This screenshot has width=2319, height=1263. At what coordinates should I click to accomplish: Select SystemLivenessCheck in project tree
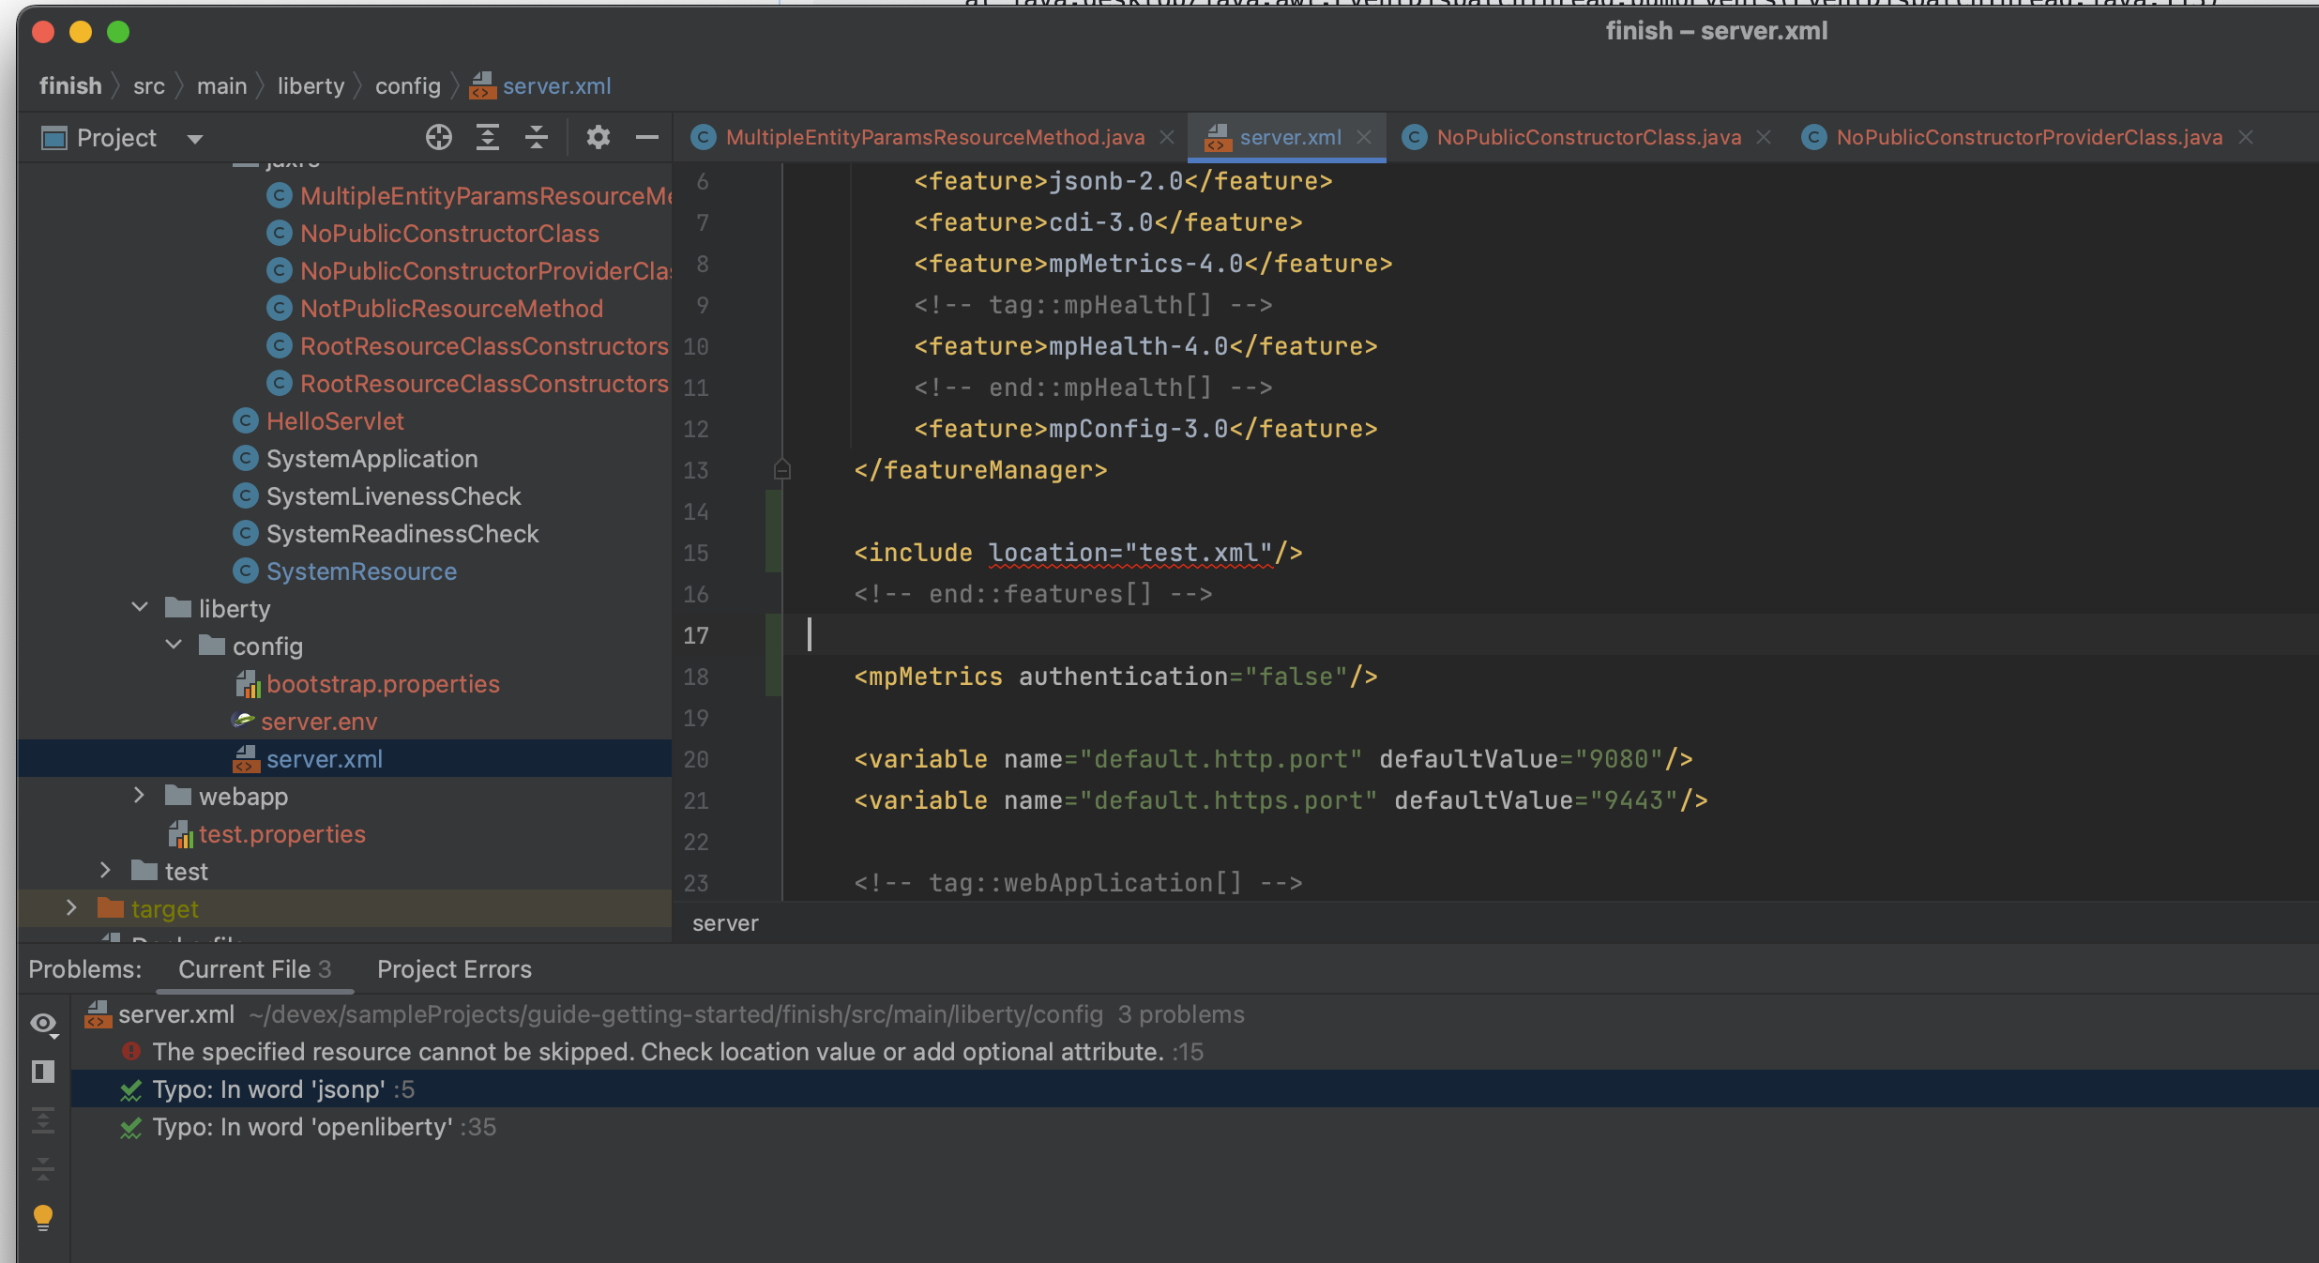393,496
